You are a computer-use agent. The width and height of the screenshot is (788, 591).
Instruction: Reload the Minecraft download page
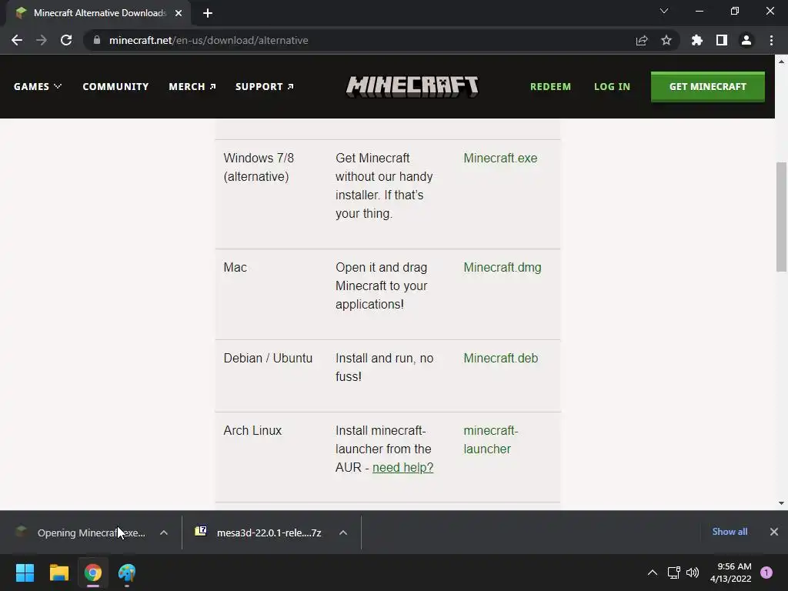(66, 40)
